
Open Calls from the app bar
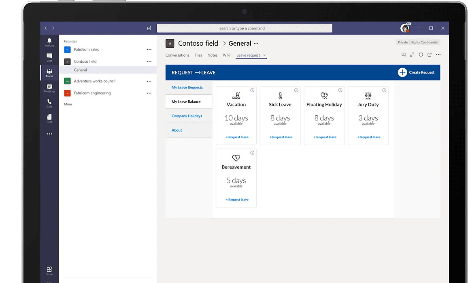pyautogui.click(x=49, y=103)
